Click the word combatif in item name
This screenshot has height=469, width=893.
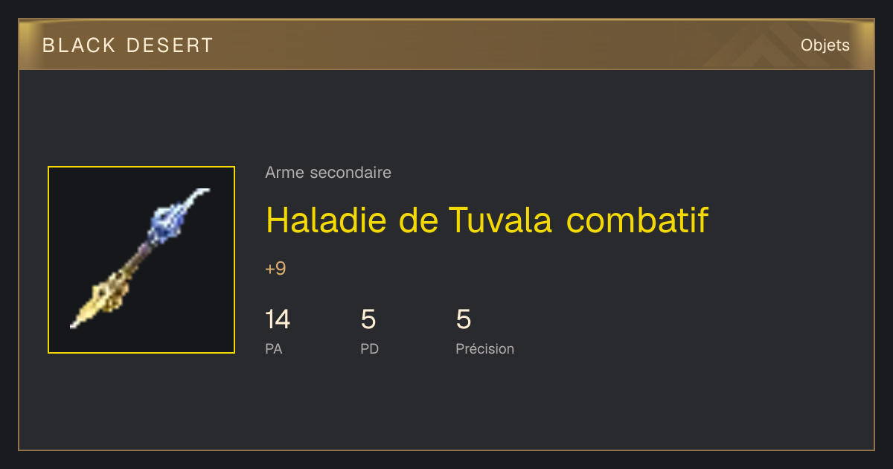pos(637,220)
